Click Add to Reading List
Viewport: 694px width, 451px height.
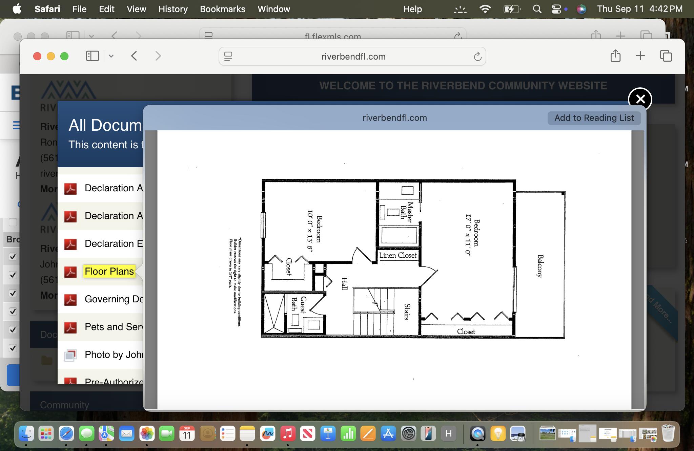pos(594,118)
